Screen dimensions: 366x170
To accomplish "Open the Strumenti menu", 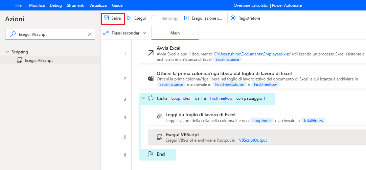I will pos(75,5).
